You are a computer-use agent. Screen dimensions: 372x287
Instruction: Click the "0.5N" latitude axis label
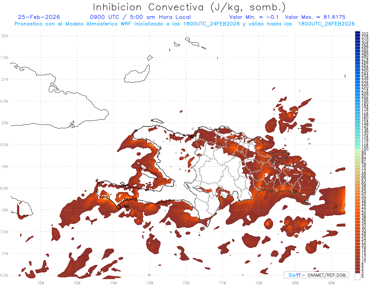(x=5, y=101)
